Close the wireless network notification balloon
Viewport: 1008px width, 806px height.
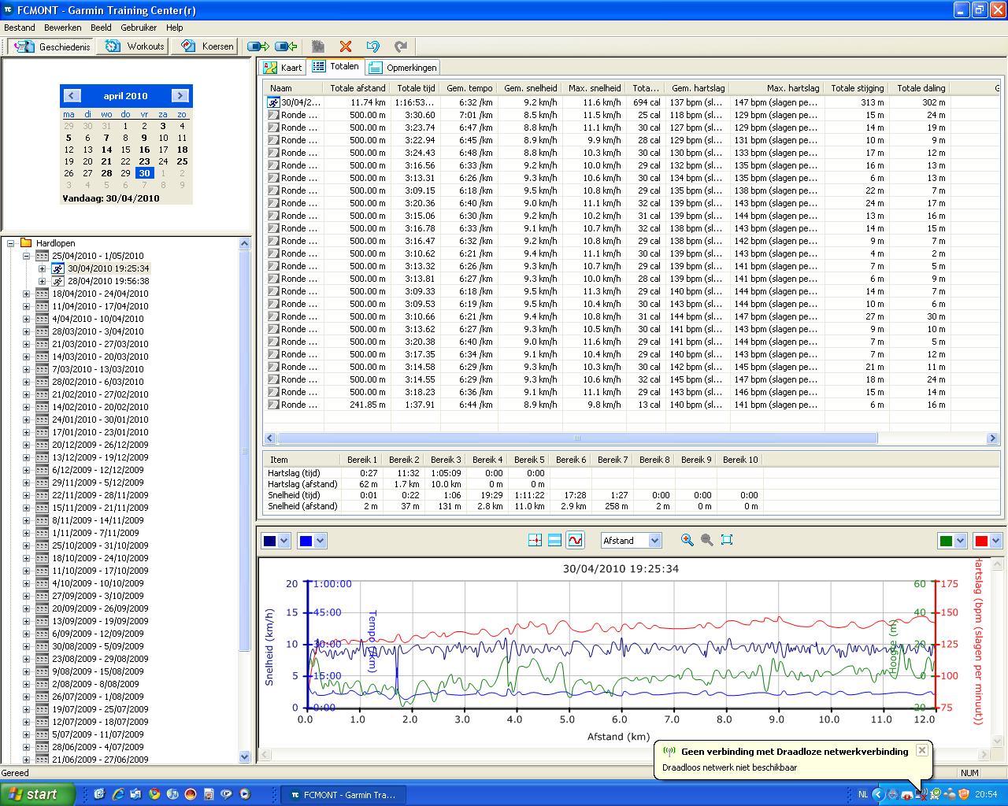click(x=921, y=750)
